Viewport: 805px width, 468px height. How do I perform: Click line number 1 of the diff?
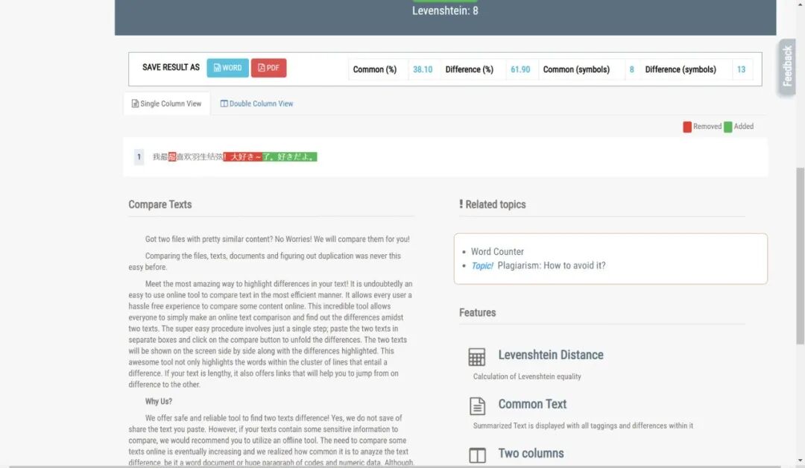[x=139, y=157]
